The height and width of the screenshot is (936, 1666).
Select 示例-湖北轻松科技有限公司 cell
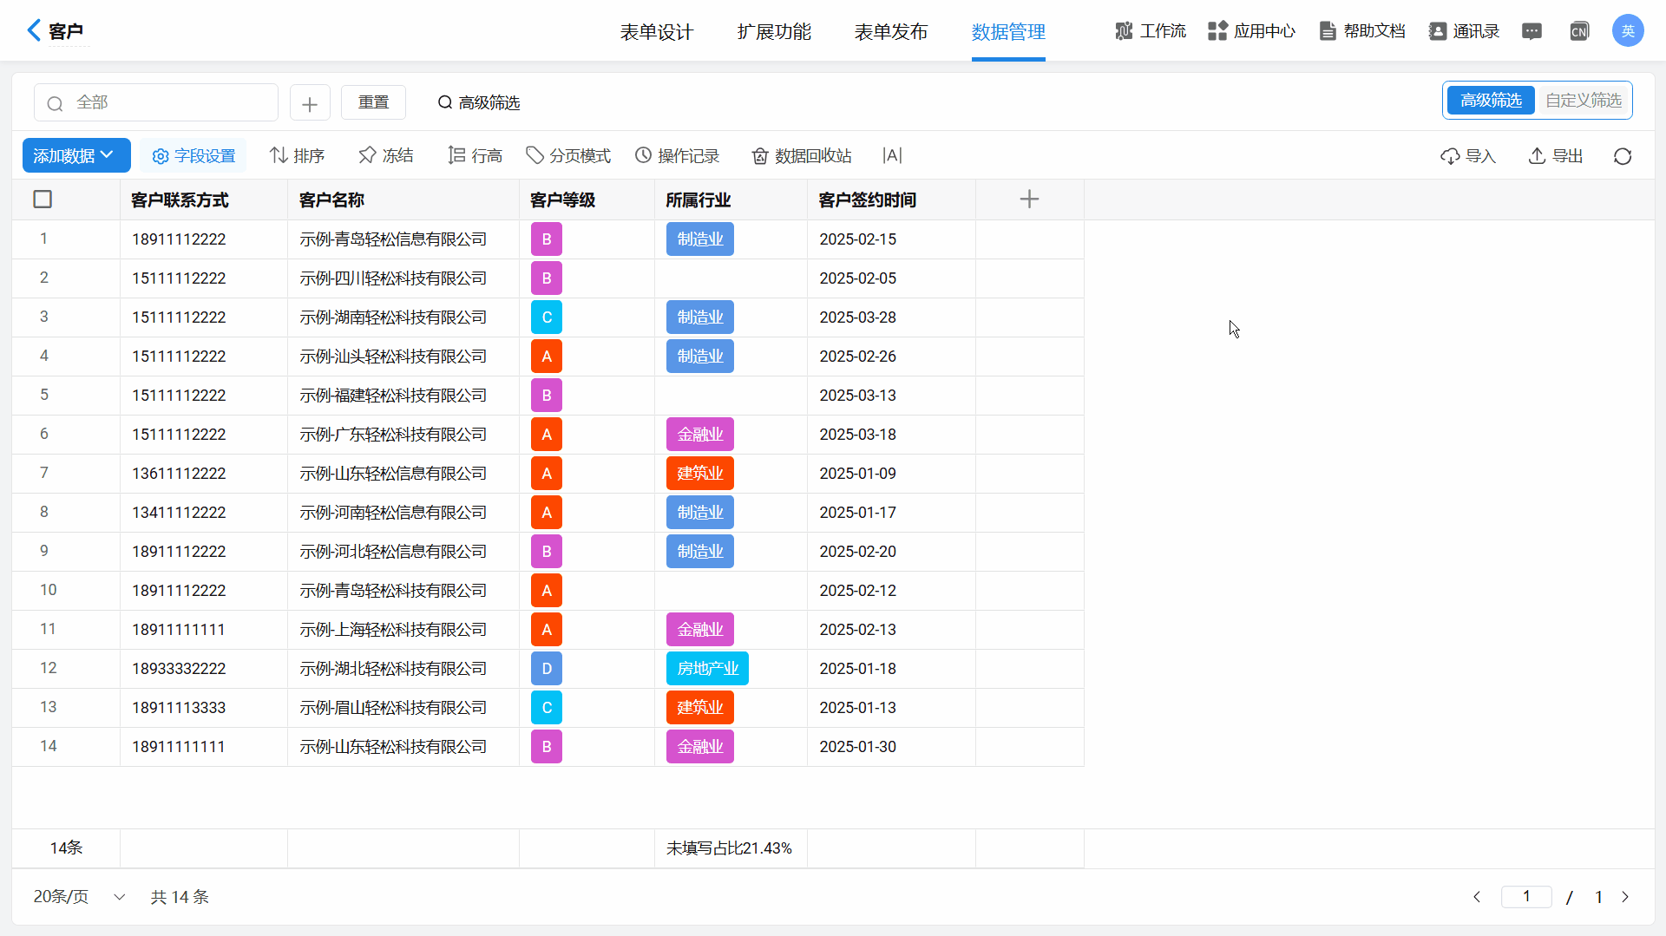[x=403, y=669]
